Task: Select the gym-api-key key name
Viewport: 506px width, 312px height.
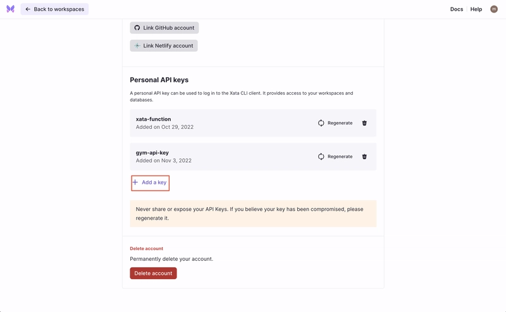Action: [x=152, y=152]
